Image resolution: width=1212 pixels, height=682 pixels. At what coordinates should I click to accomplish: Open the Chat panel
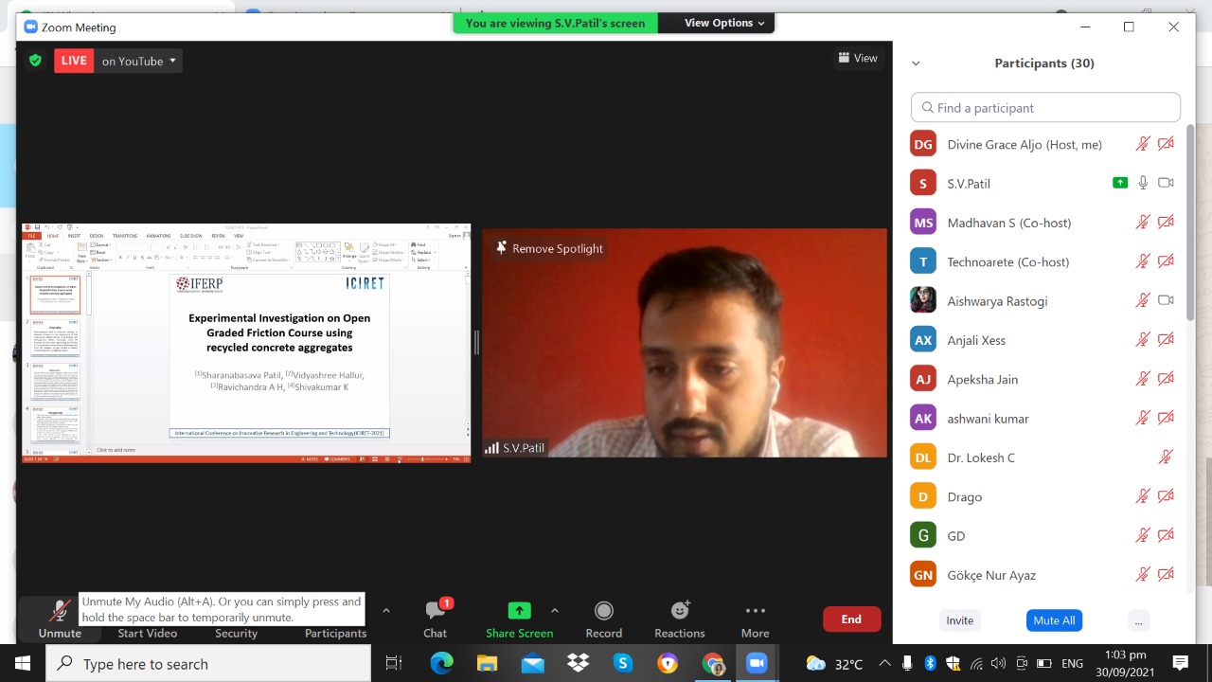436,618
